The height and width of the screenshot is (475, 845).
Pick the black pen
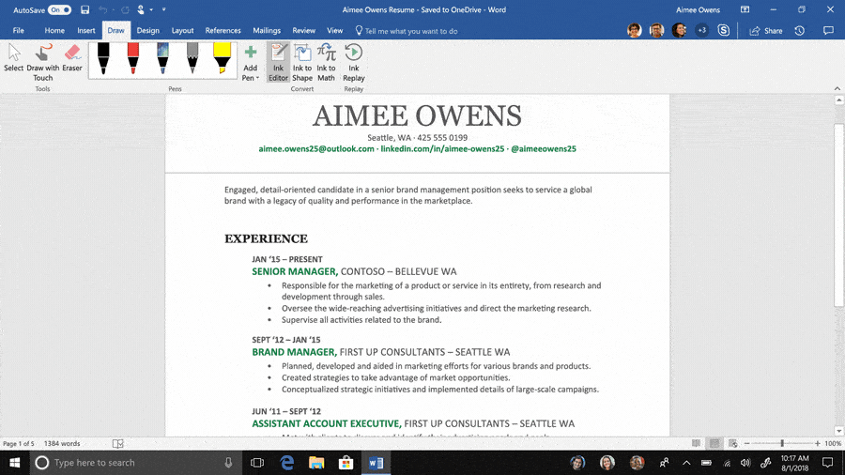[103, 58]
